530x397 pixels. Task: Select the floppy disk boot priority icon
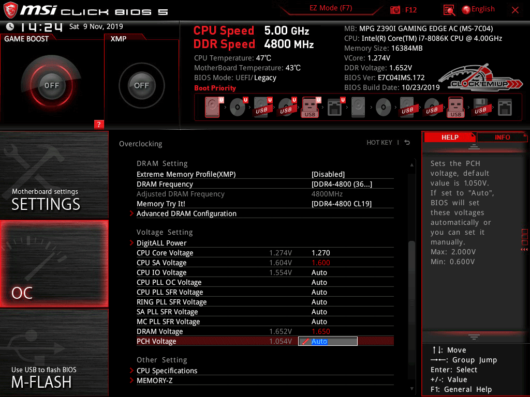[480, 108]
